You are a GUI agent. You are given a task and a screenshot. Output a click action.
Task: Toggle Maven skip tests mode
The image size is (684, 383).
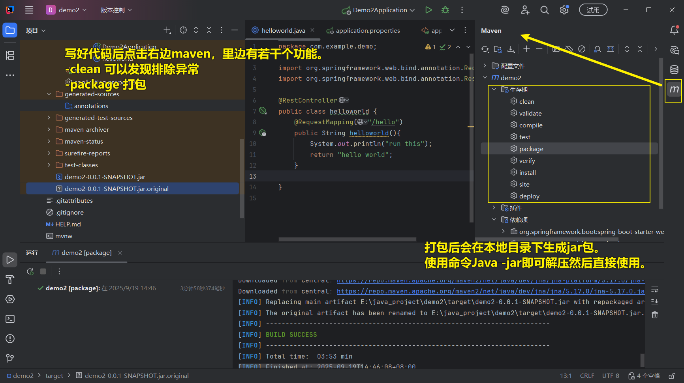(x=582, y=49)
